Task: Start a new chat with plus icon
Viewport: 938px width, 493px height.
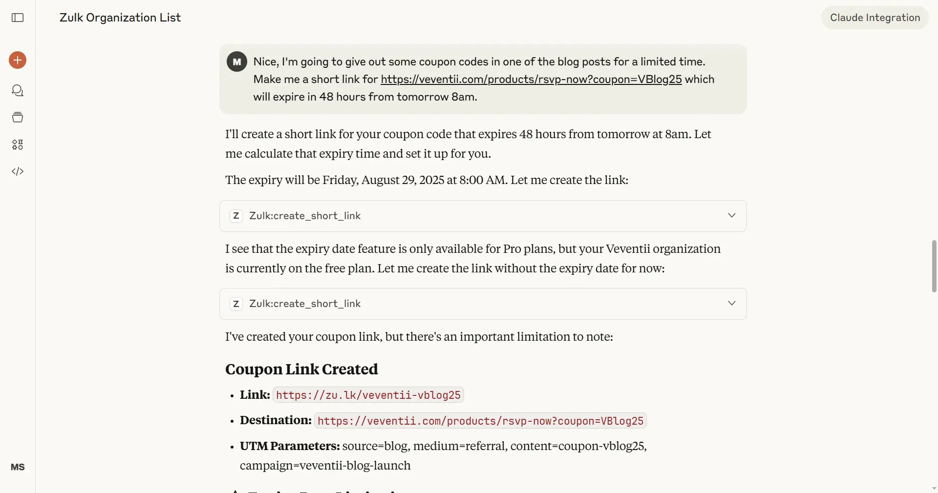Action: coord(18,60)
